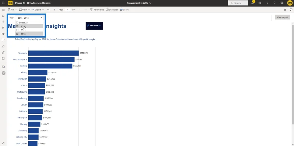Viewport: 294px width, 146px height.
Task: Click Share in the toolbar
Action: coord(124,10)
